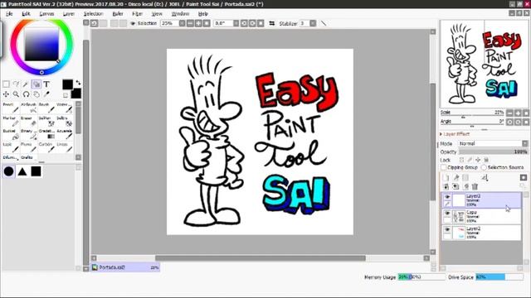Viewport: 531px width, 298px height.
Task: Delete layer with the trash icon
Action: point(475,186)
